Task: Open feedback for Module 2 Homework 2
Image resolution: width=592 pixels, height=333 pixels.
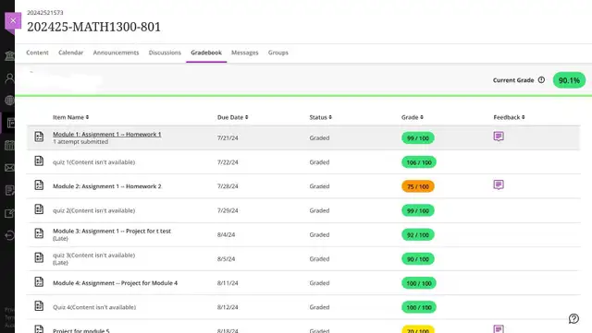Action: click(499, 184)
